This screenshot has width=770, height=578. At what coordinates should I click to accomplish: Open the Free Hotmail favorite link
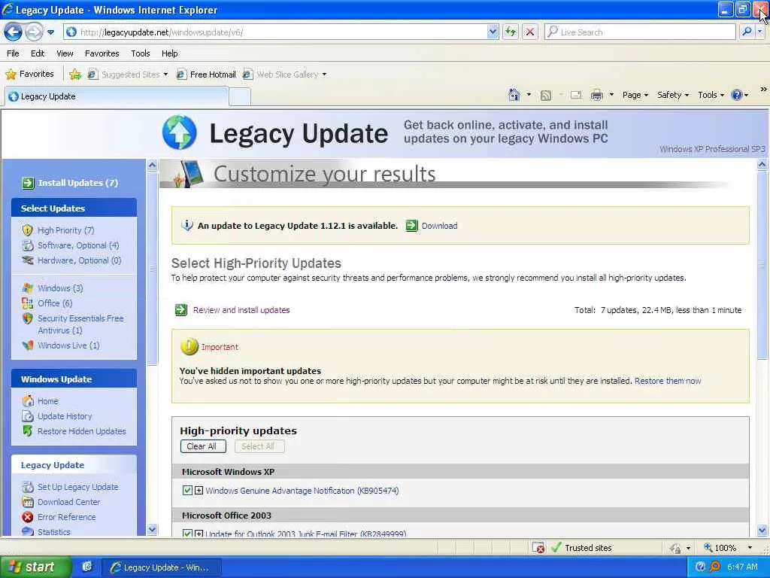coord(206,75)
